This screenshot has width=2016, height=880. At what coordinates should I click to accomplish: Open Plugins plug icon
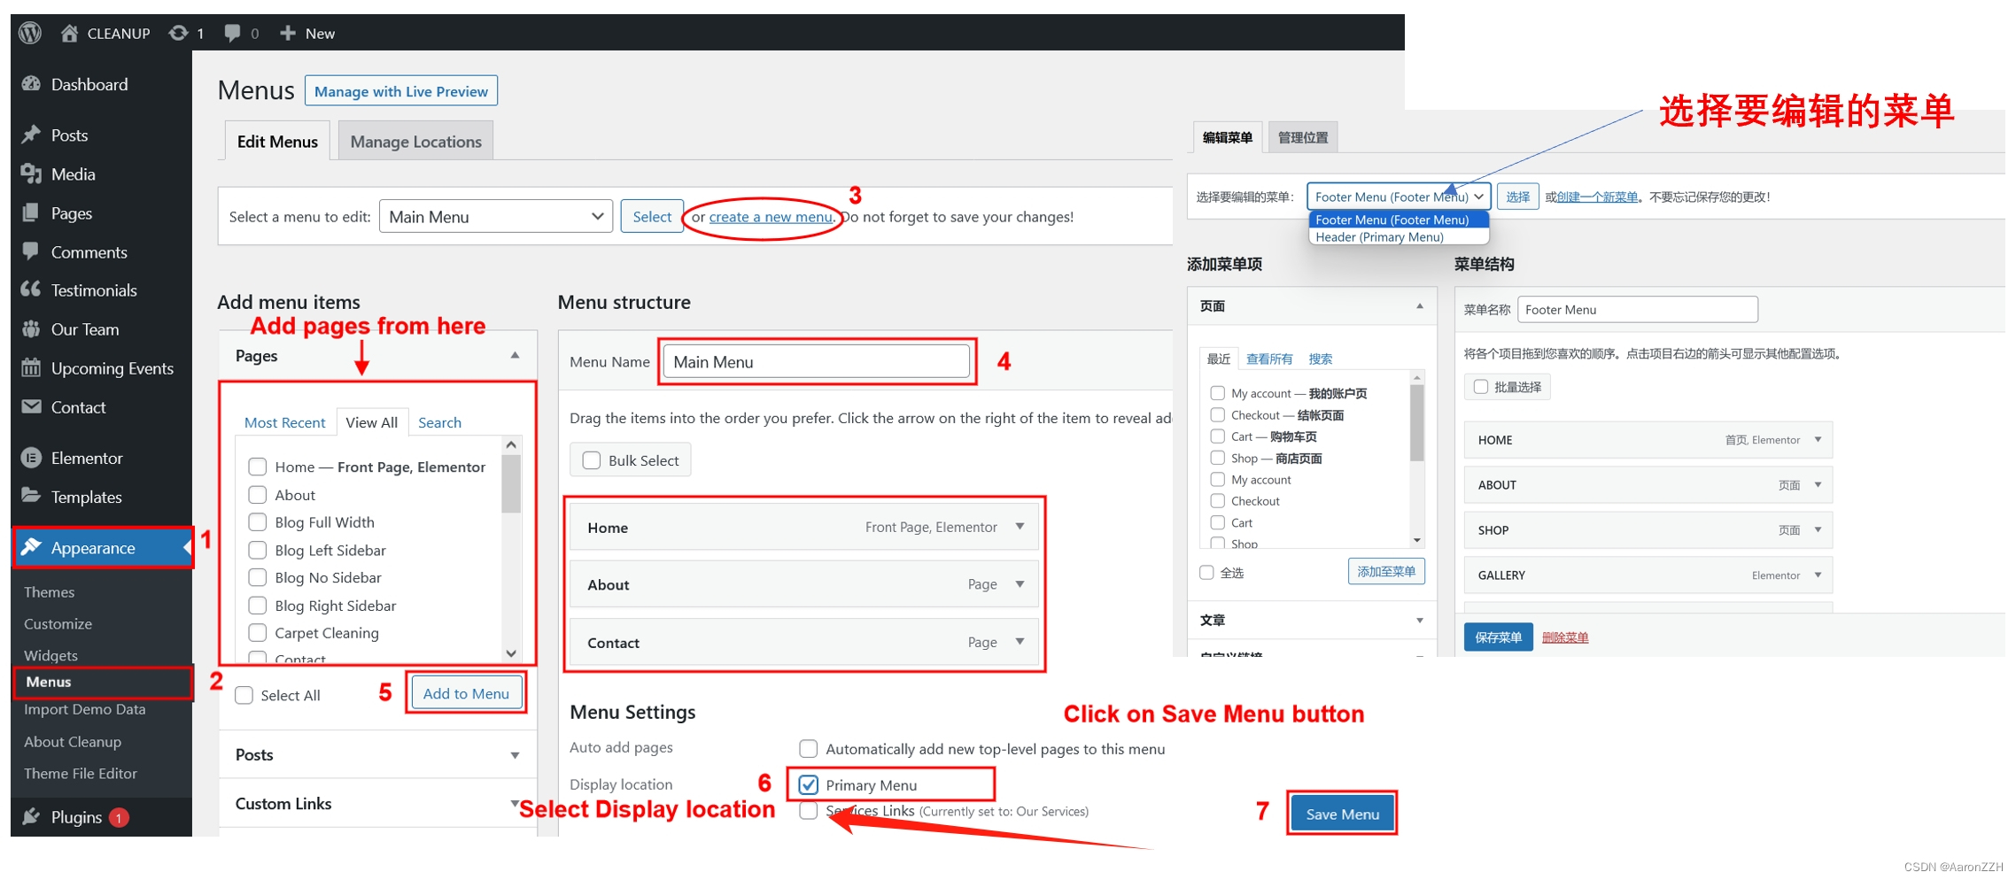coord(31,816)
